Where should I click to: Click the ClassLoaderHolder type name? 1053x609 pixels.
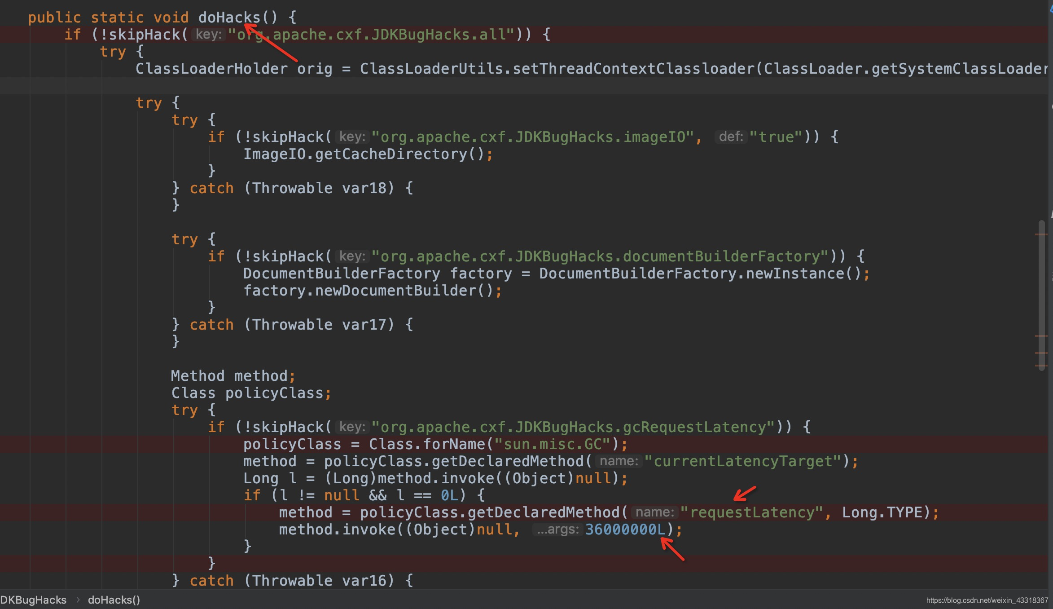pos(212,69)
